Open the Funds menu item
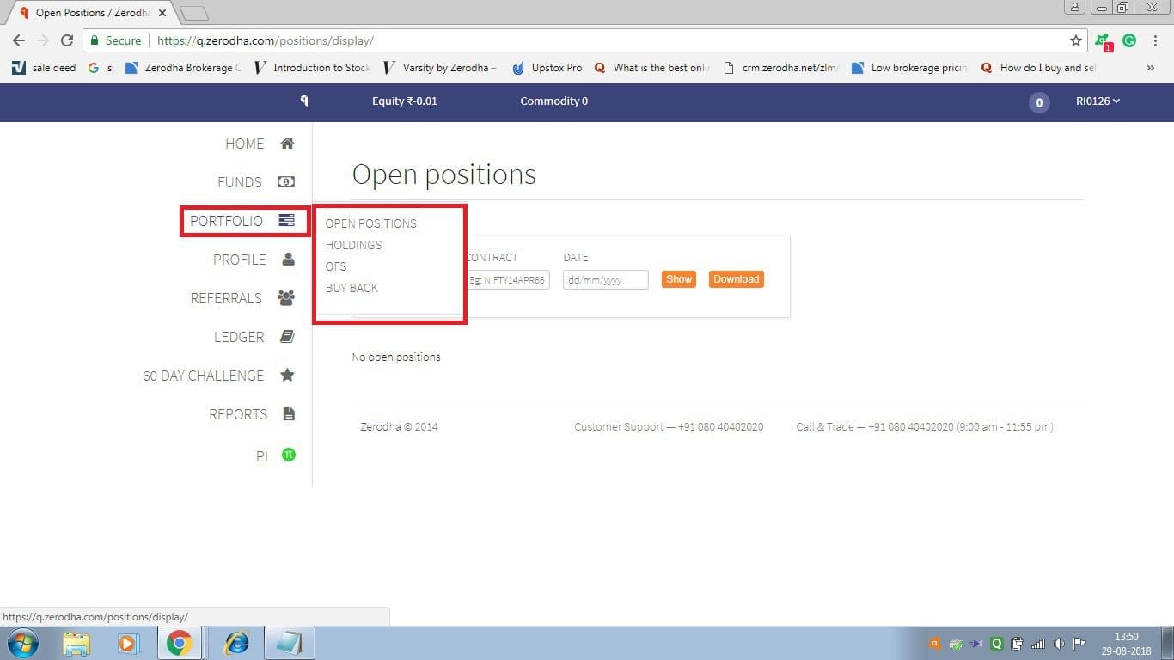Image resolution: width=1174 pixels, height=660 pixels. (239, 182)
